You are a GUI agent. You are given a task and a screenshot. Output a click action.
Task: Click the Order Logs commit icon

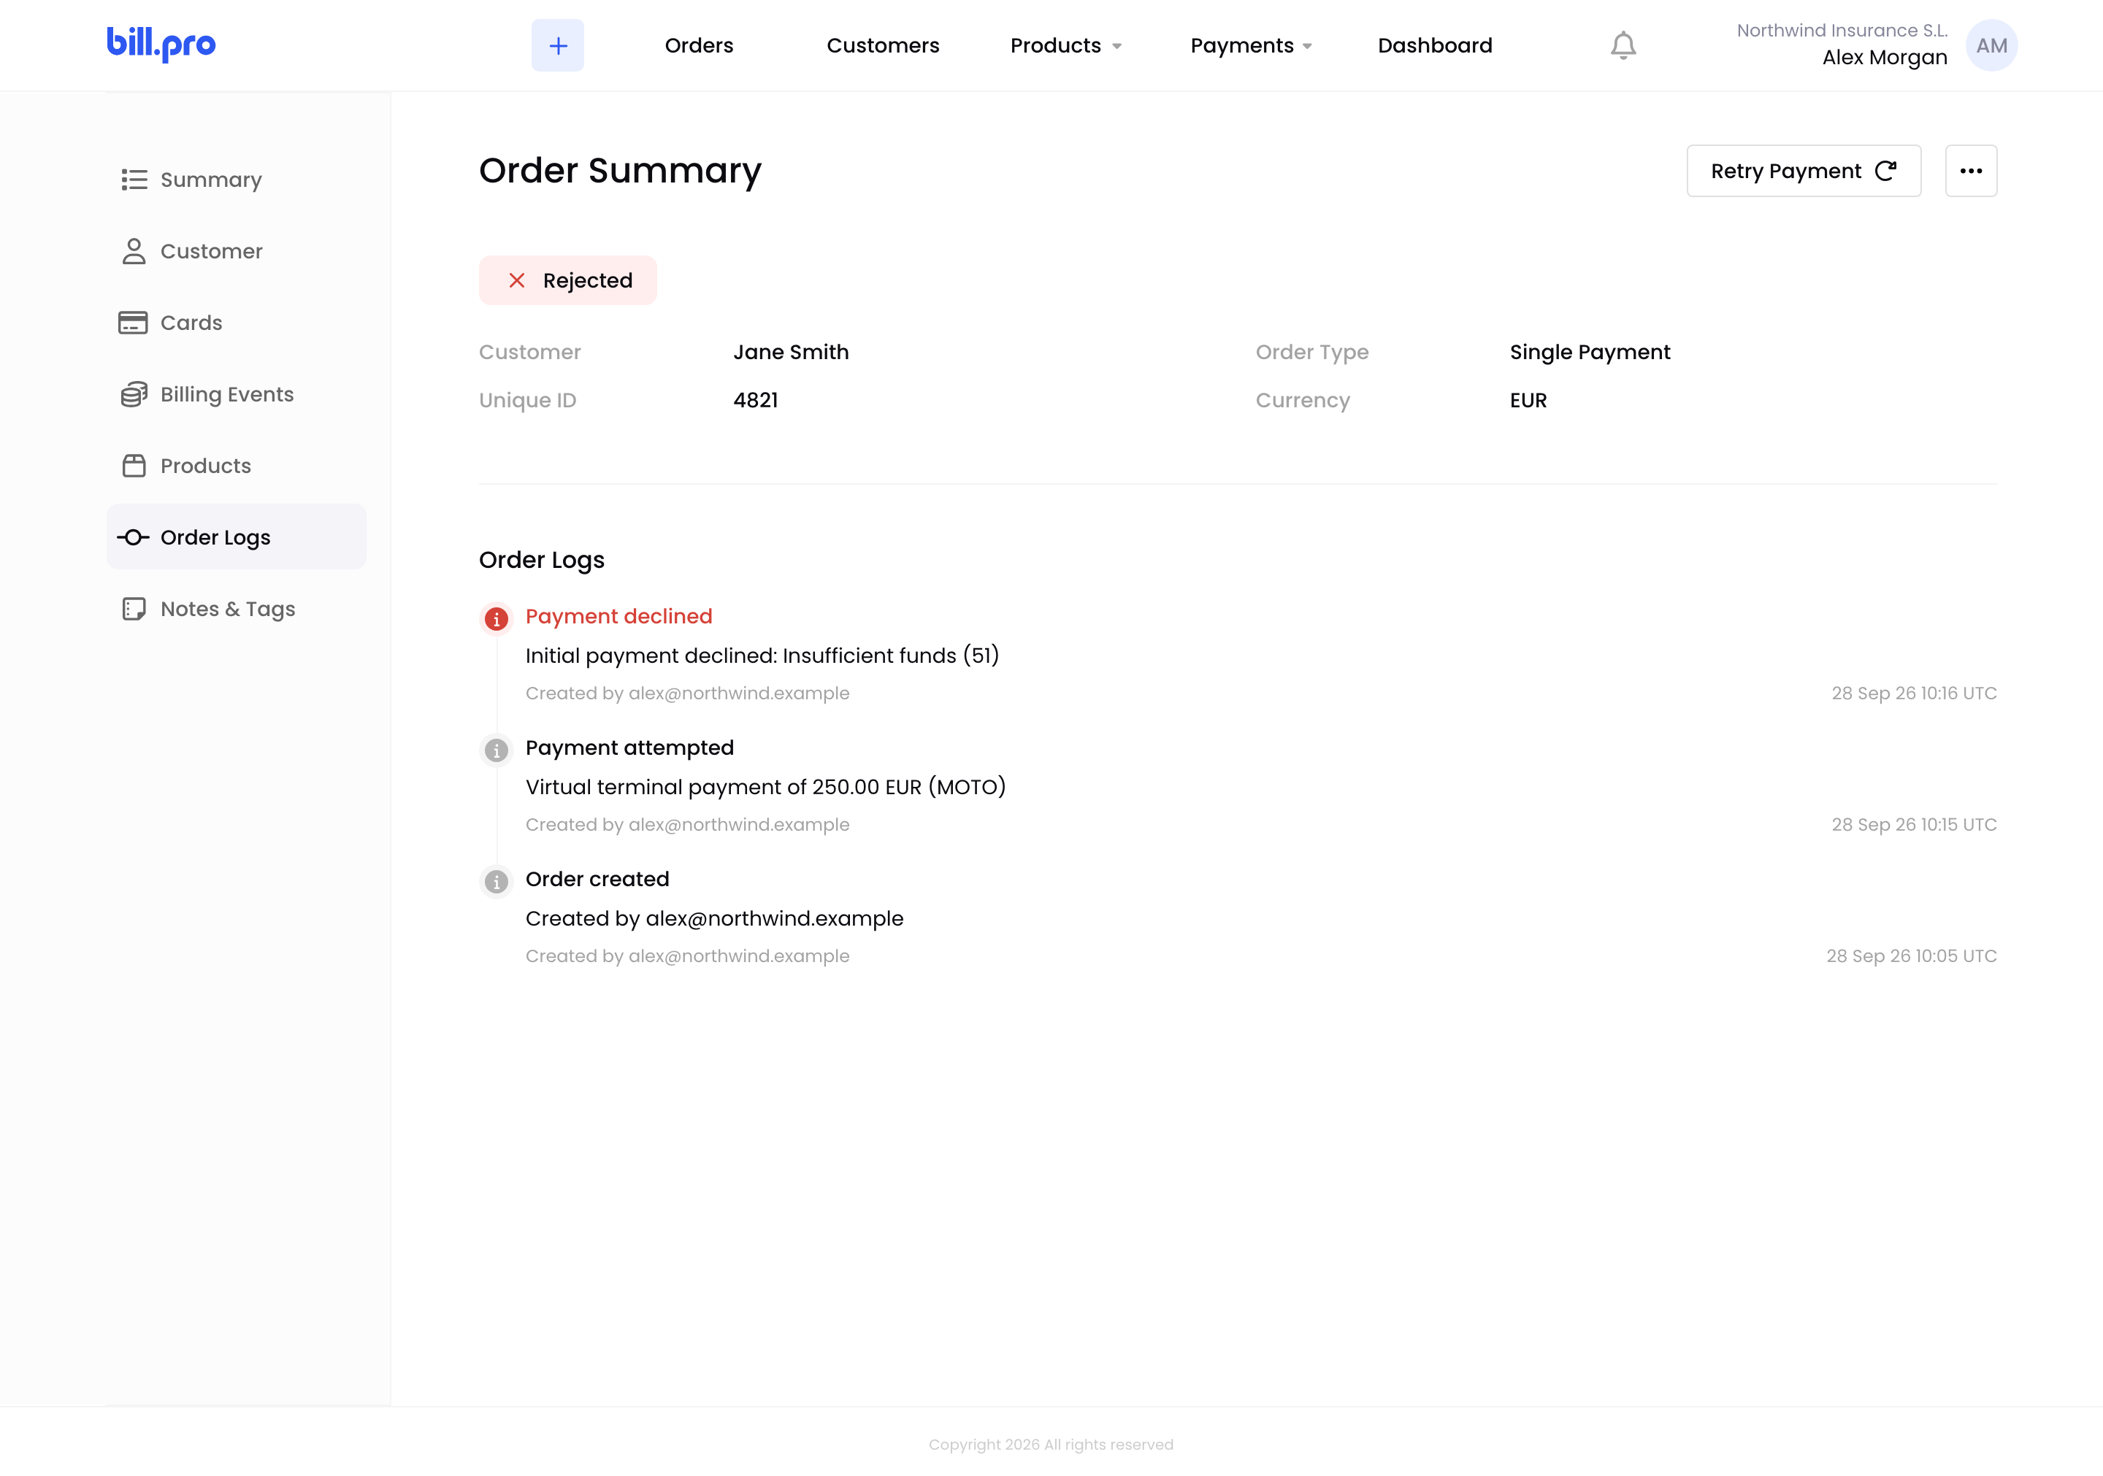[x=133, y=537]
